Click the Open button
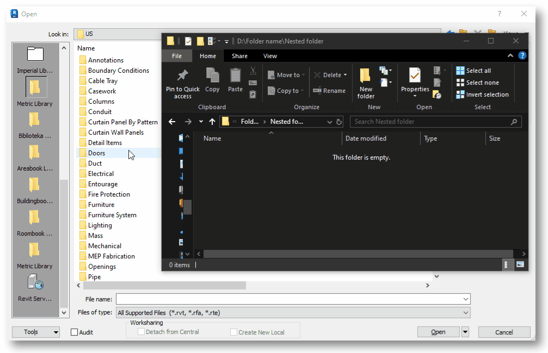Image resolution: width=548 pixels, height=353 pixels. click(x=438, y=331)
